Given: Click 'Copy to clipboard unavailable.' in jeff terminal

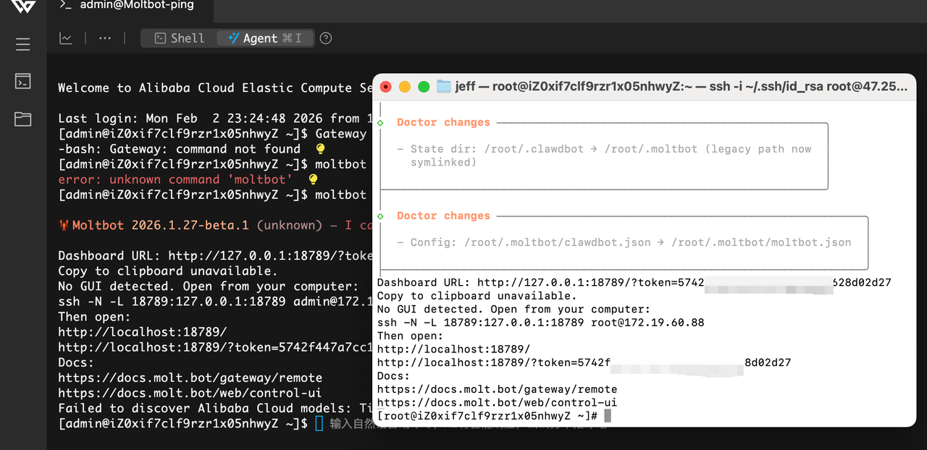Looking at the screenshot, I should (477, 295).
